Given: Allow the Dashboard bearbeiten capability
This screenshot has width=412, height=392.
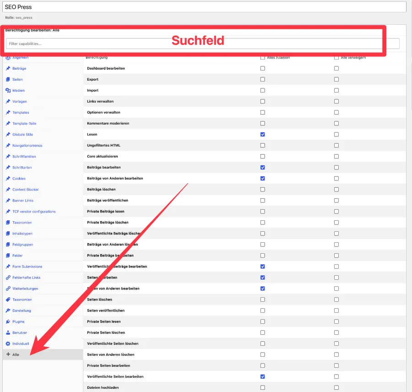Looking at the screenshot, I should click(x=262, y=68).
